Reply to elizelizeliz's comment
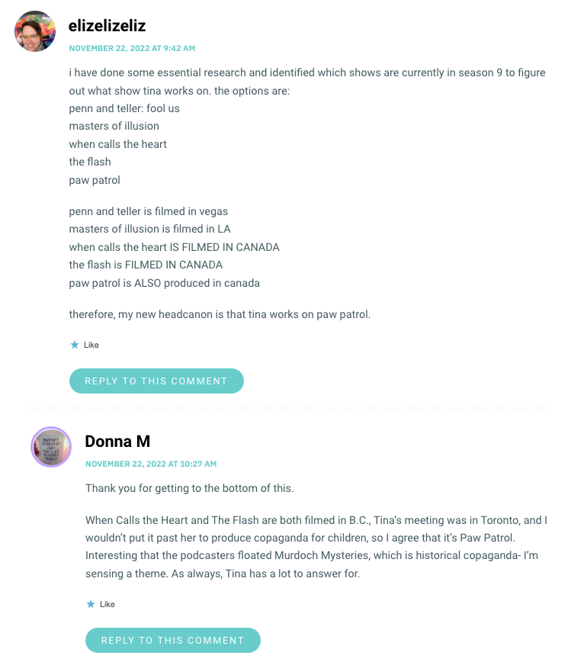The width and height of the screenshot is (568, 662). tap(156, 381)
